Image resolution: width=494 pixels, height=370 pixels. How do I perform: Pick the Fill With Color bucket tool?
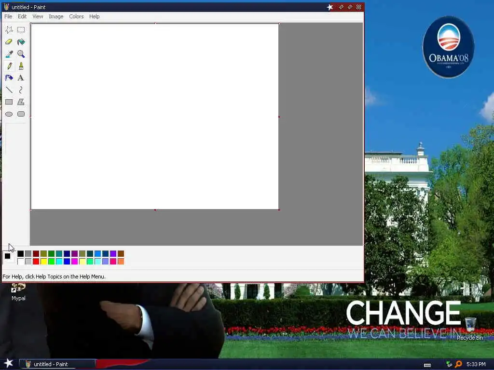[x=21, y=42]
